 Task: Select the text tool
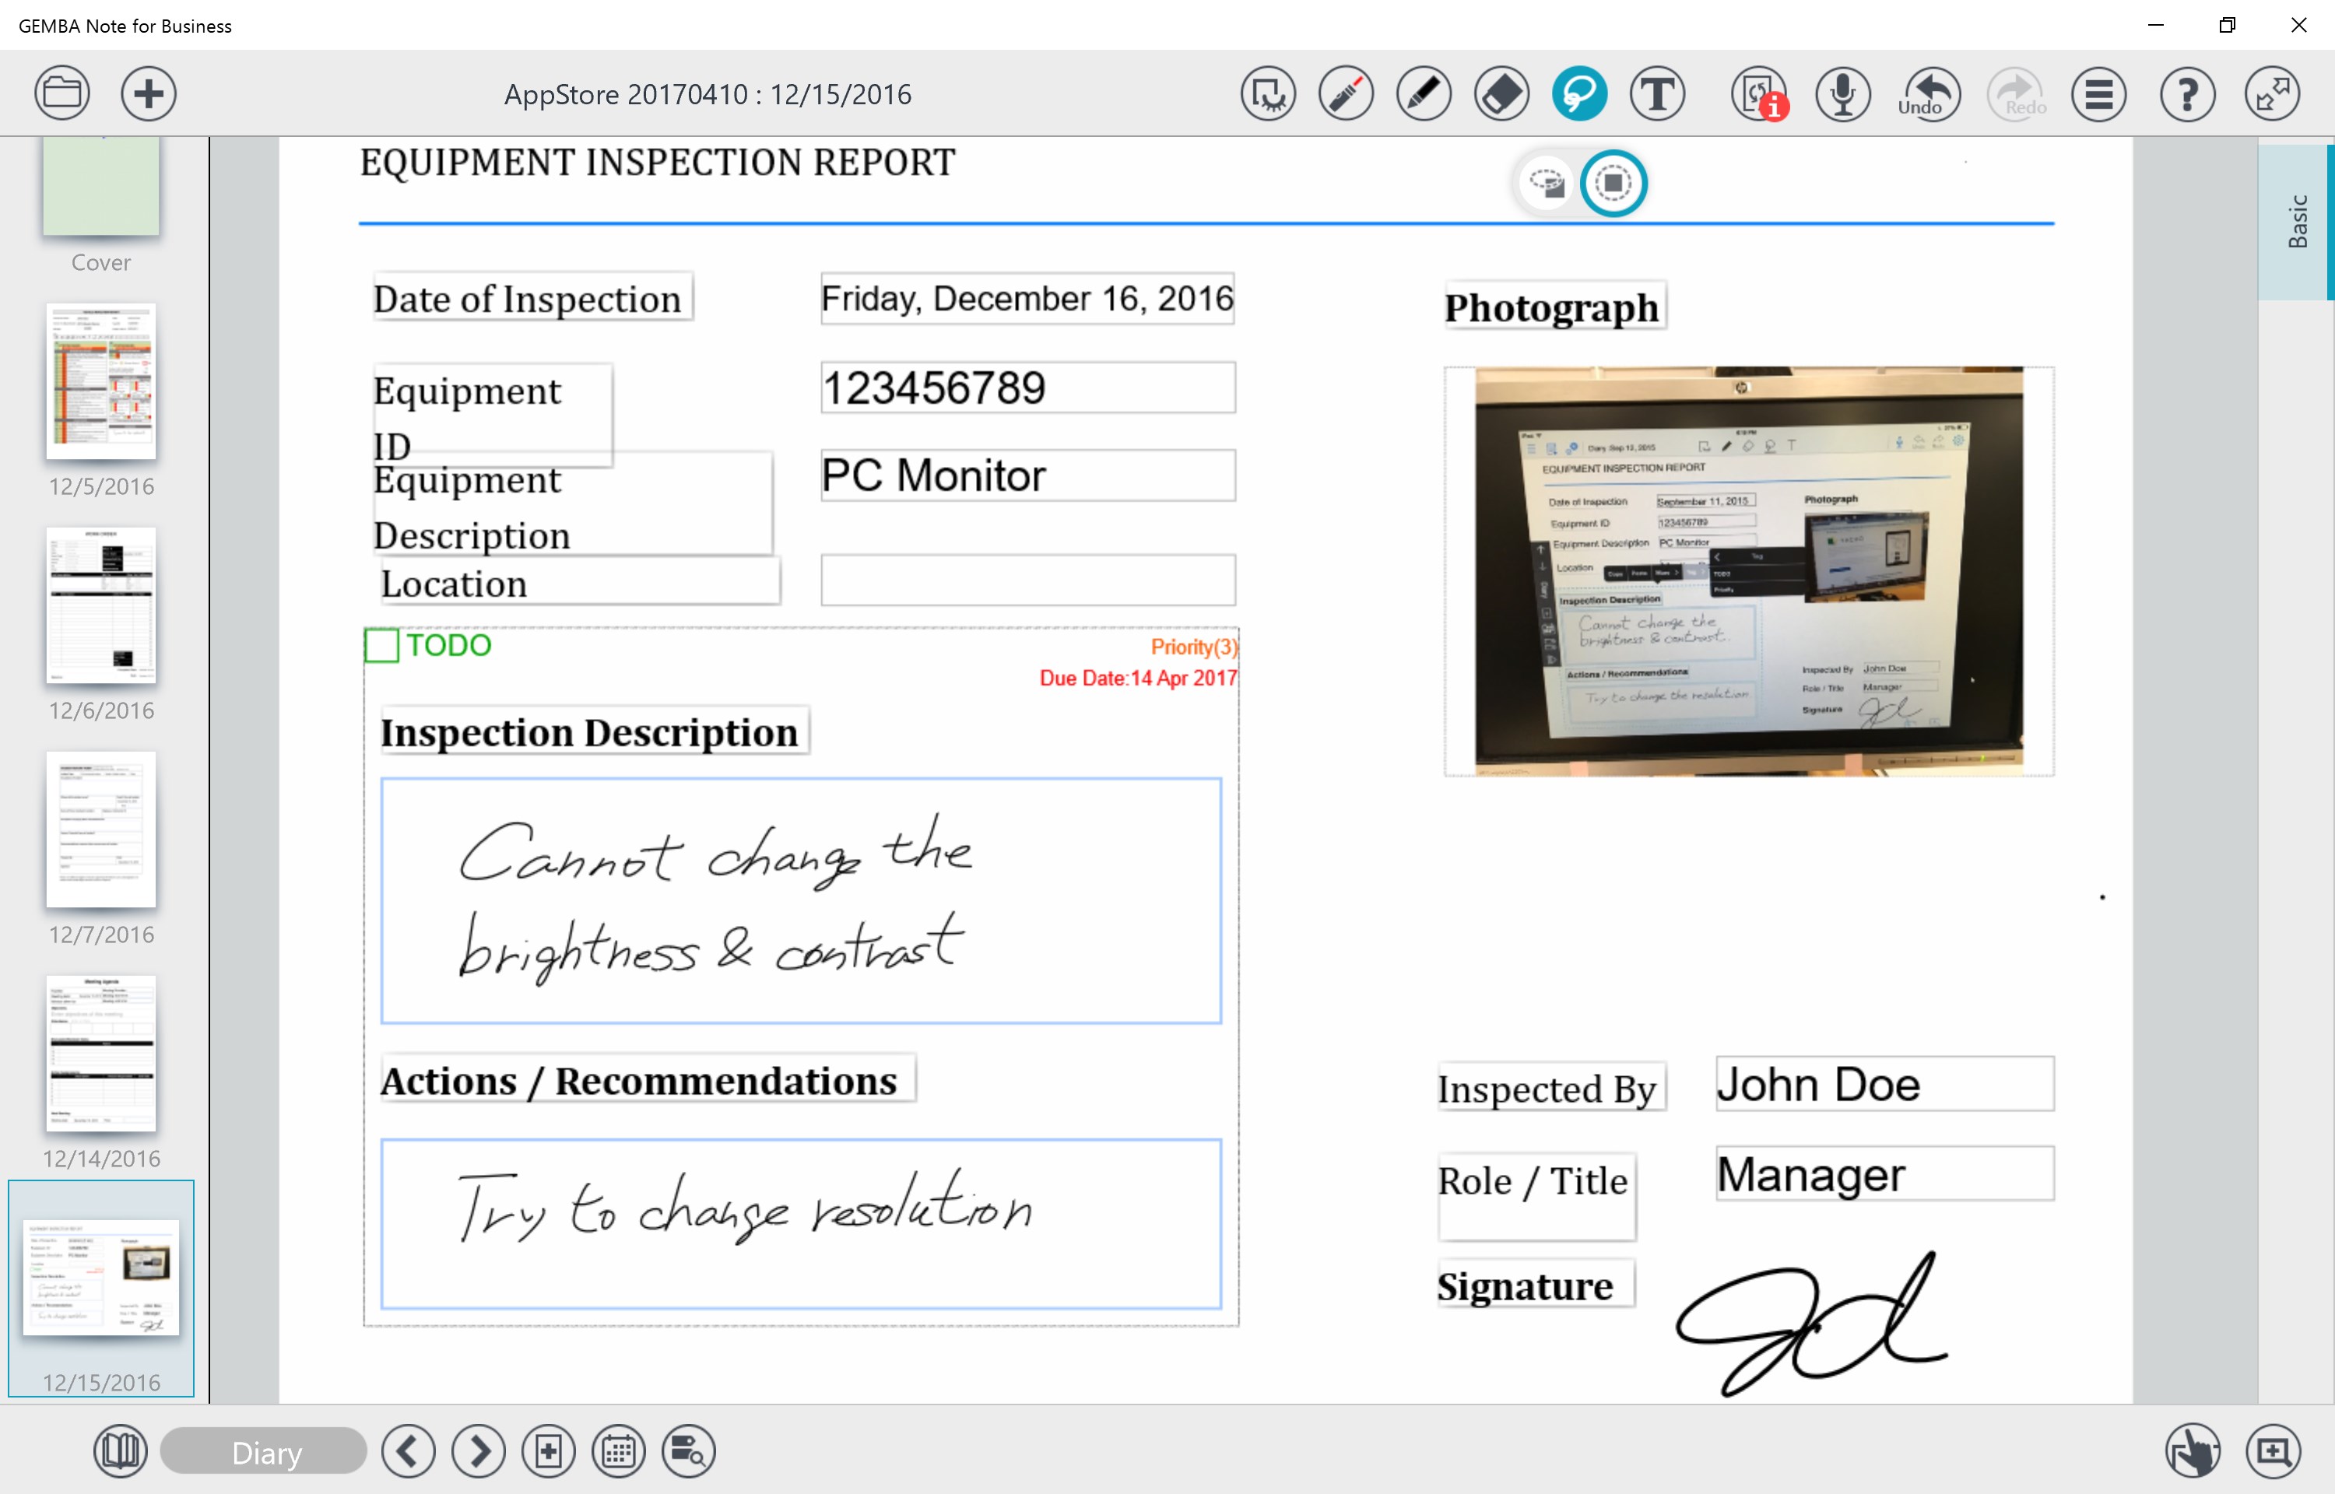tap(1657, 94)
